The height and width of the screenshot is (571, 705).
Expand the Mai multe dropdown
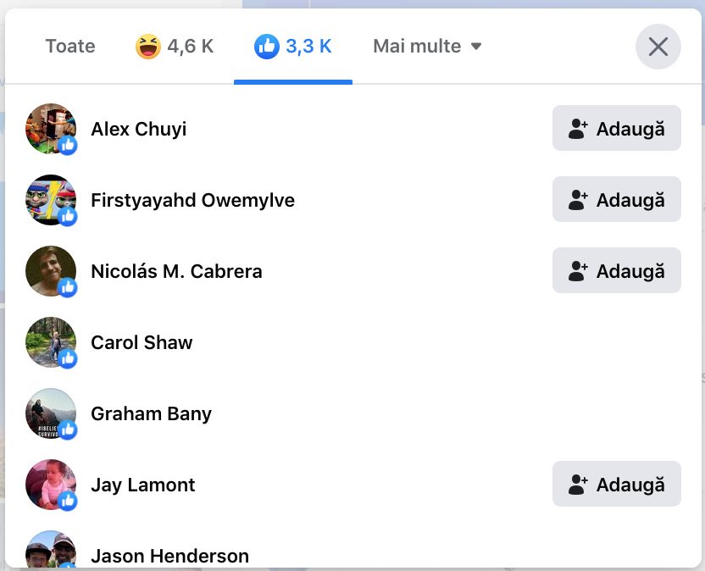427,47
